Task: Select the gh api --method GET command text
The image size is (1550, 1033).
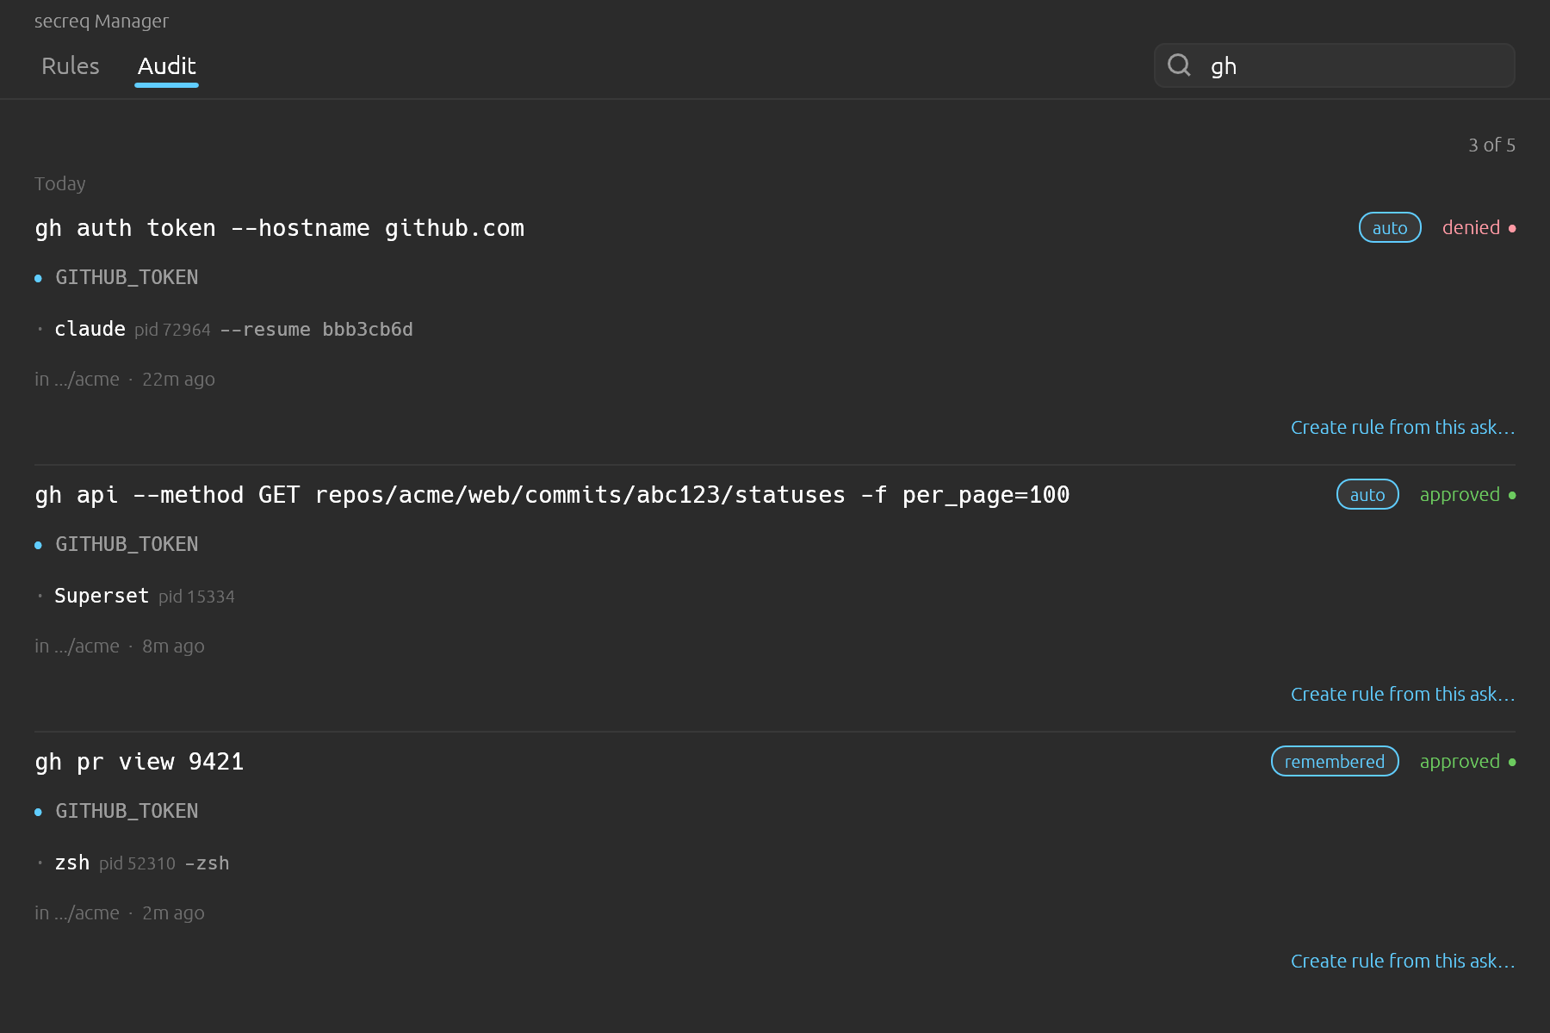Action: tap(552, 495)
